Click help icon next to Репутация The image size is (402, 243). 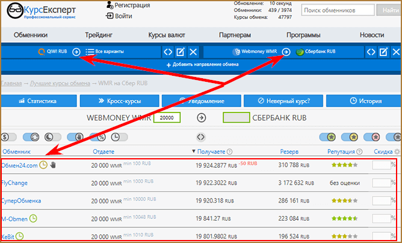[360, 152]
